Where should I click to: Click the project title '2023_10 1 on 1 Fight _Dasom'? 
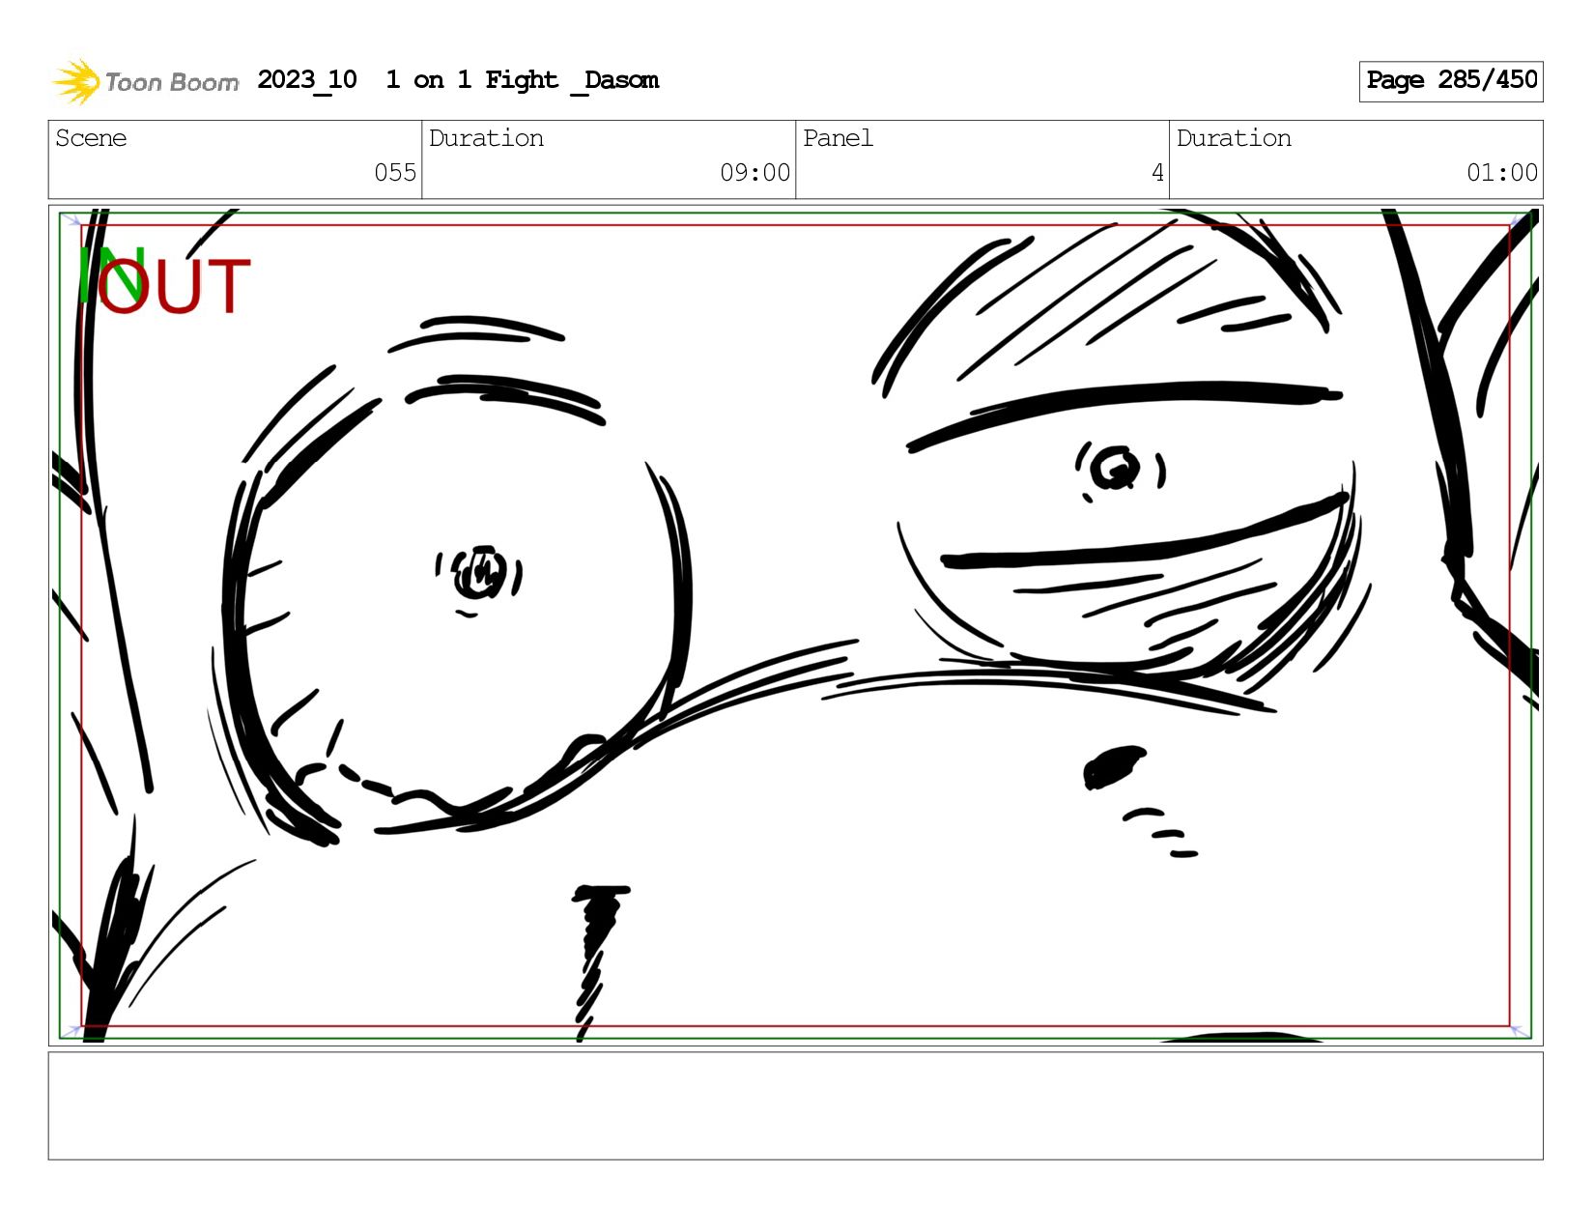click(x=458, y=80)
